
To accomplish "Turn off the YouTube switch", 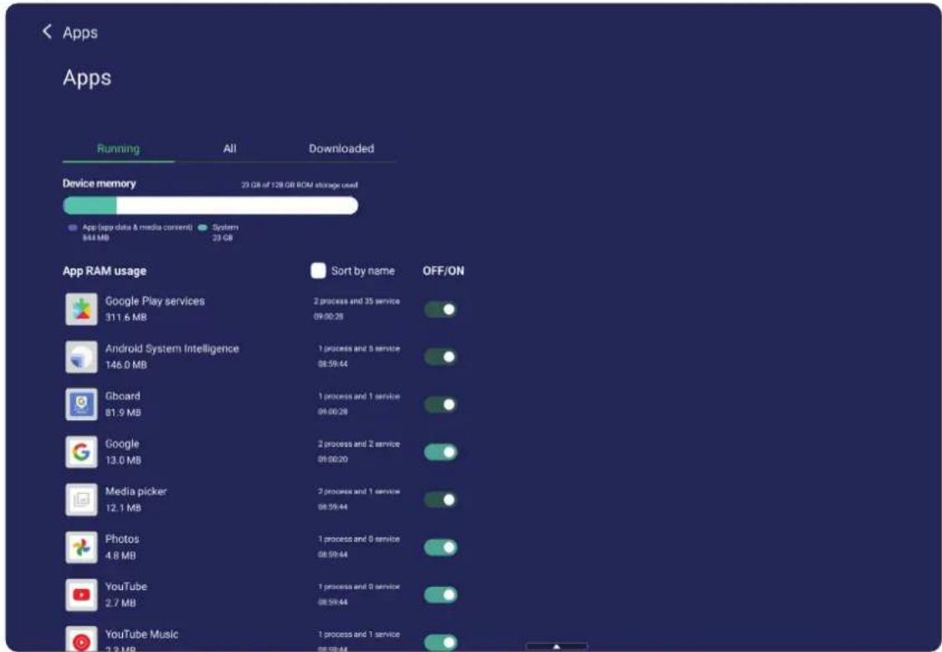I will point(441,595).
